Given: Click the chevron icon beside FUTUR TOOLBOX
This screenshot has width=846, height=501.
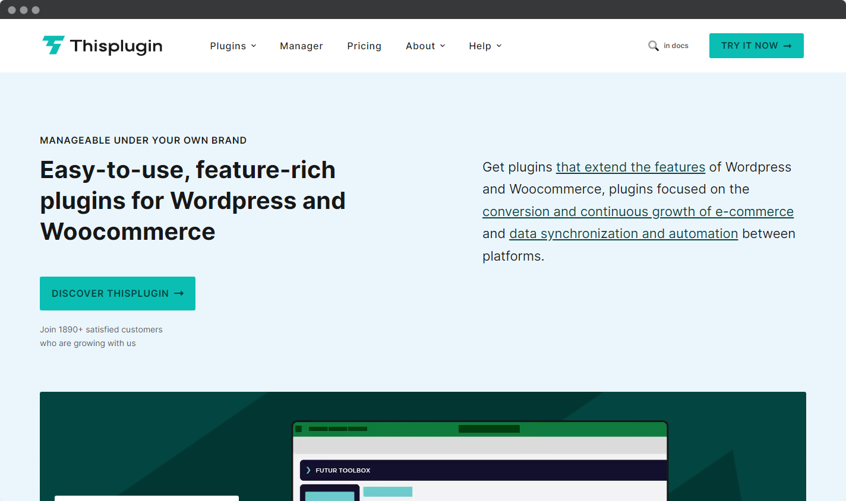Looking at the screenshot, I should 308,470.
